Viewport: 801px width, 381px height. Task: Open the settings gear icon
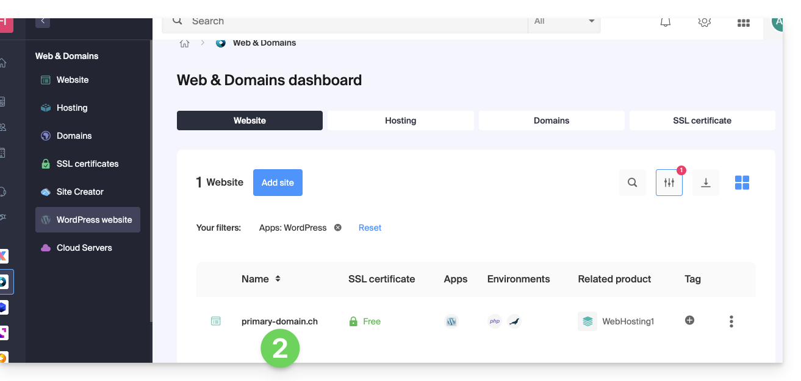click(x=704, y=23)
